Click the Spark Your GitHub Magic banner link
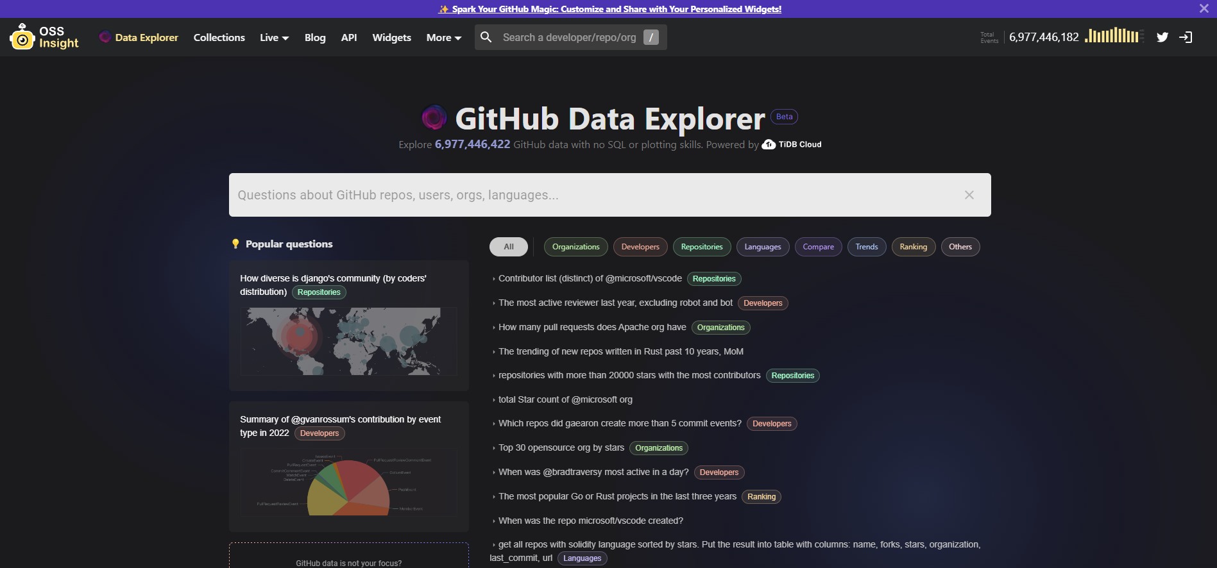Screen dimensions: 1217x568 pos(610,9)
